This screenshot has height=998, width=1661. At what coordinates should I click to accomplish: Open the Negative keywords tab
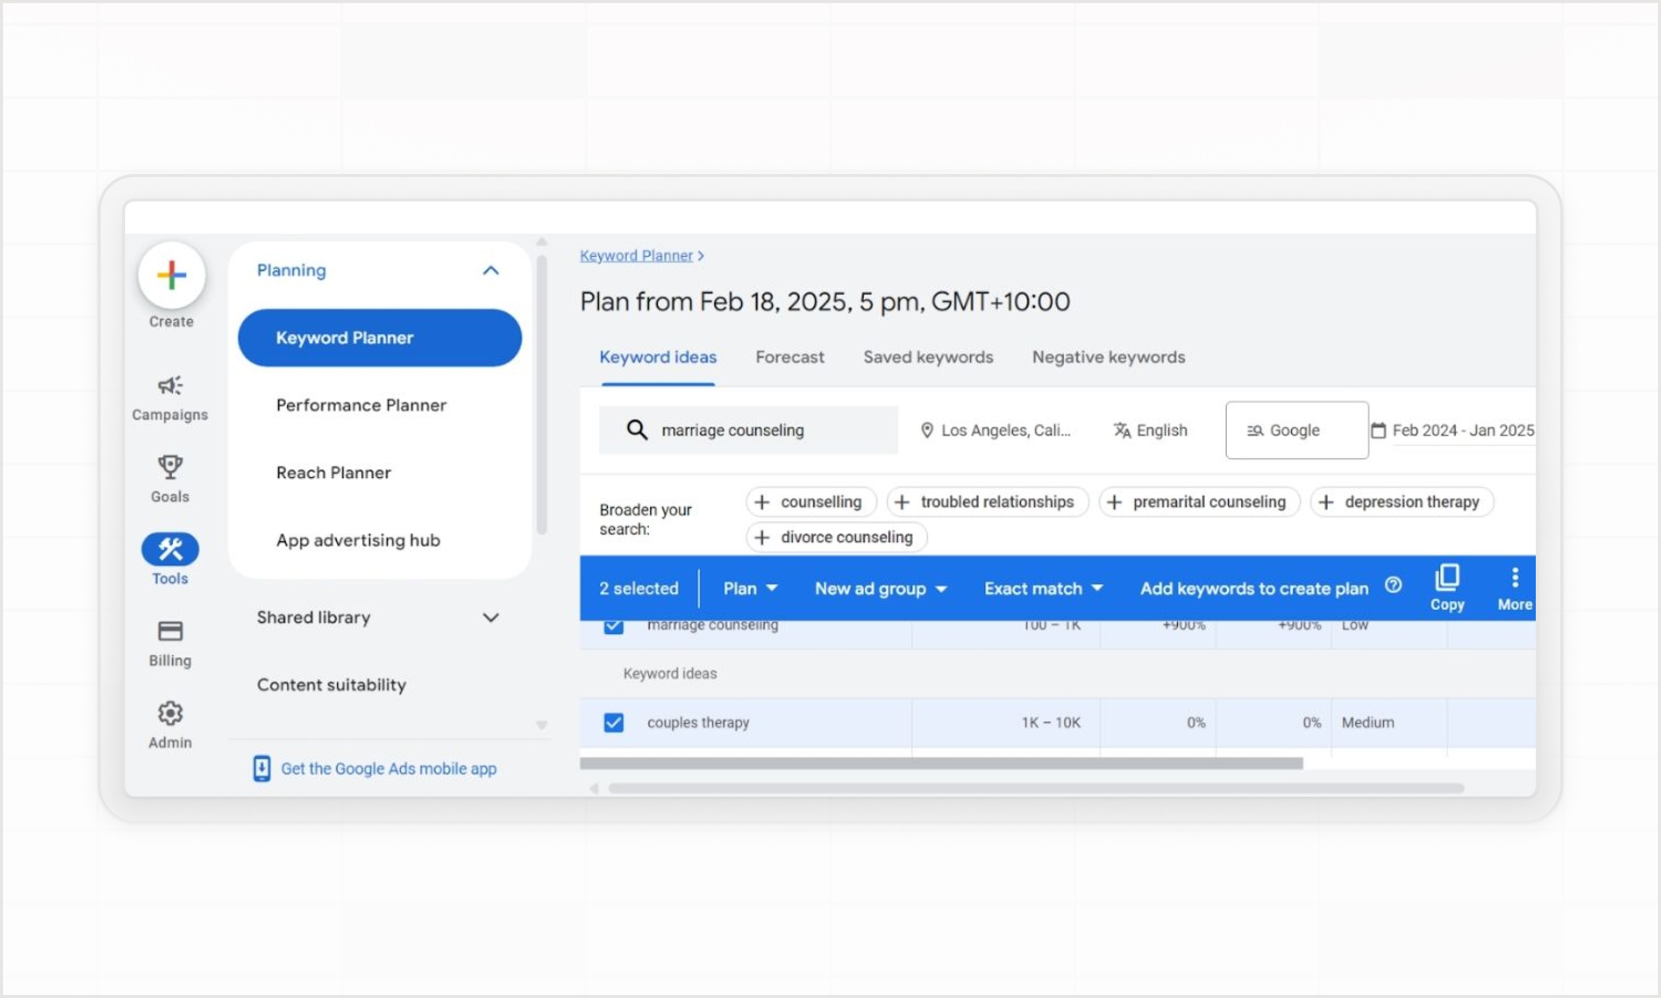pyautogui.click(x=1109, y=357)
